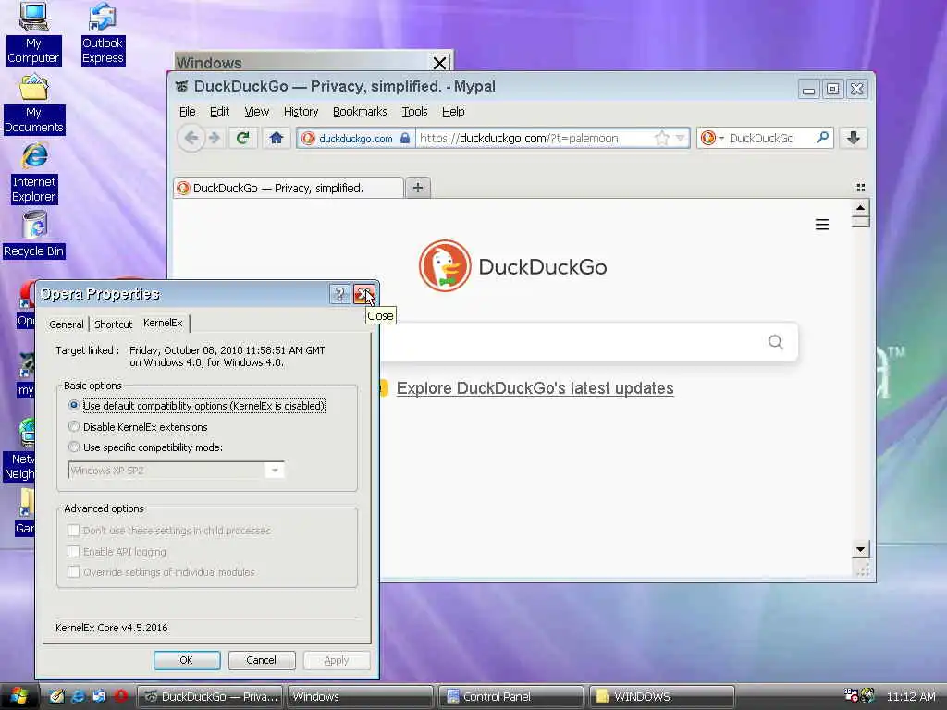Show the tab groups grid icon
Viewport: 947px width, 710px height.
(861, 188)
